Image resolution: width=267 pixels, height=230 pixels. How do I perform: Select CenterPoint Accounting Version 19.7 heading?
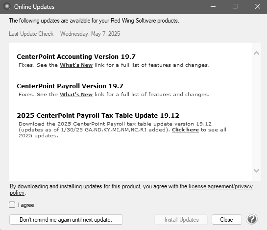coord(76,56)
